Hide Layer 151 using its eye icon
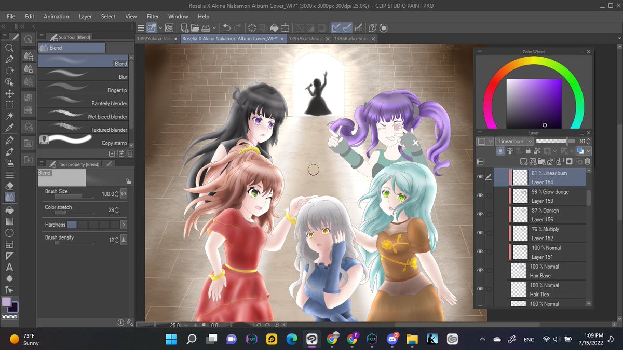Image resolution: width=623 pixels, height=350 pixels. (x=480, y=252)
